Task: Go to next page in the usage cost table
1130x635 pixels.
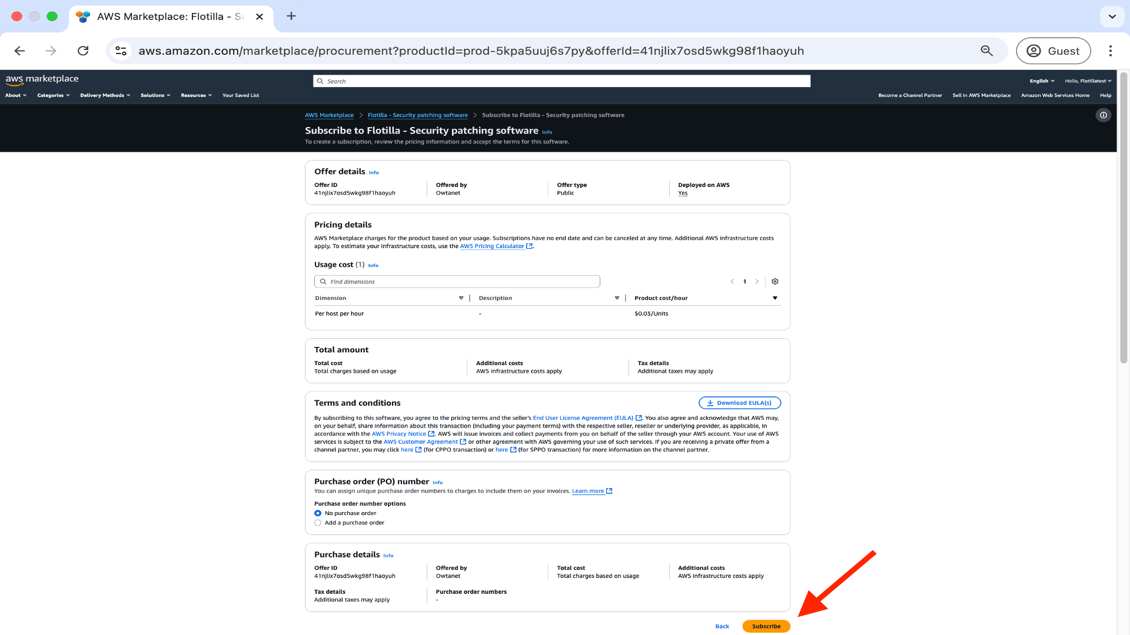Action: [x=757, y=282]
